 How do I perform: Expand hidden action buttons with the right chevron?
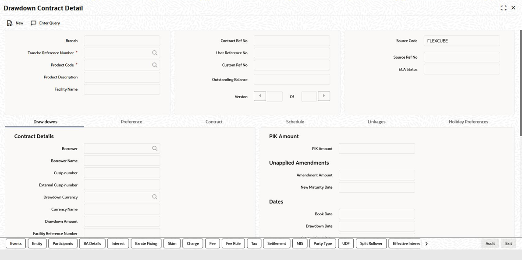click(426, 243)
